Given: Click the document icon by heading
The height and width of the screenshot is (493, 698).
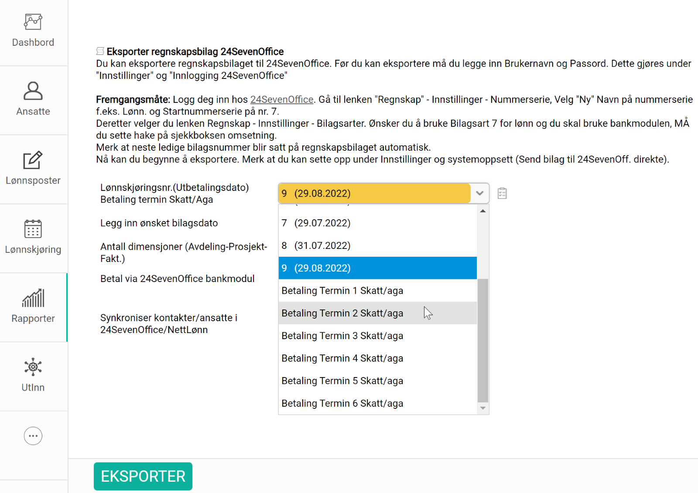Looking at the screenshot, I should pyautogui.click(x=100, y=51).
